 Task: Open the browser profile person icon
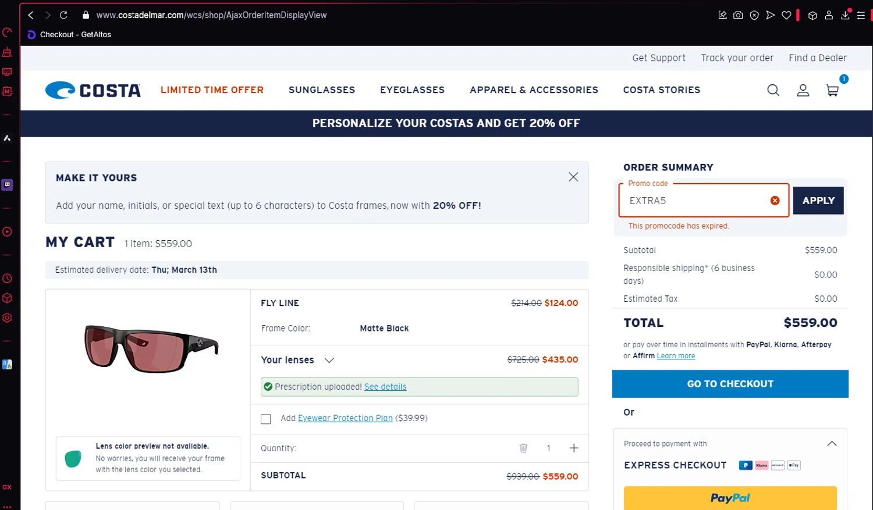click(x=829, y=16)
